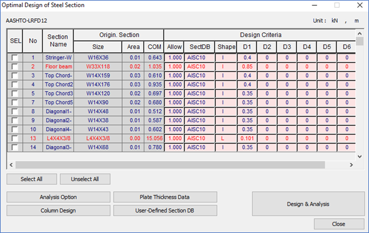Click the W16X36 size cell
Screen dimensions: 369x233
[98, 58]
